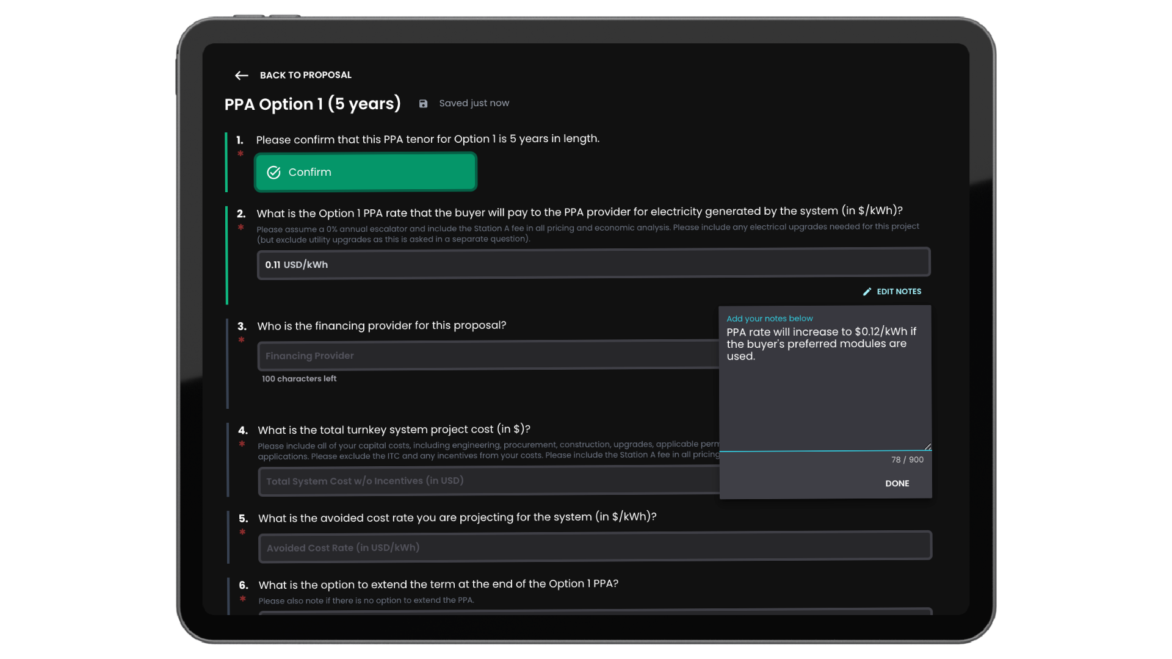This screenshot has width=1172, height=659.
Task: Click the PPA Option 1 page title
Action: pyautogui.click(x=313, y=104)
